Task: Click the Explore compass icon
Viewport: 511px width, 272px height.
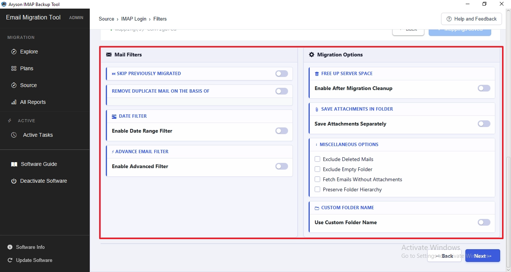Action: (x=14, y=52)
